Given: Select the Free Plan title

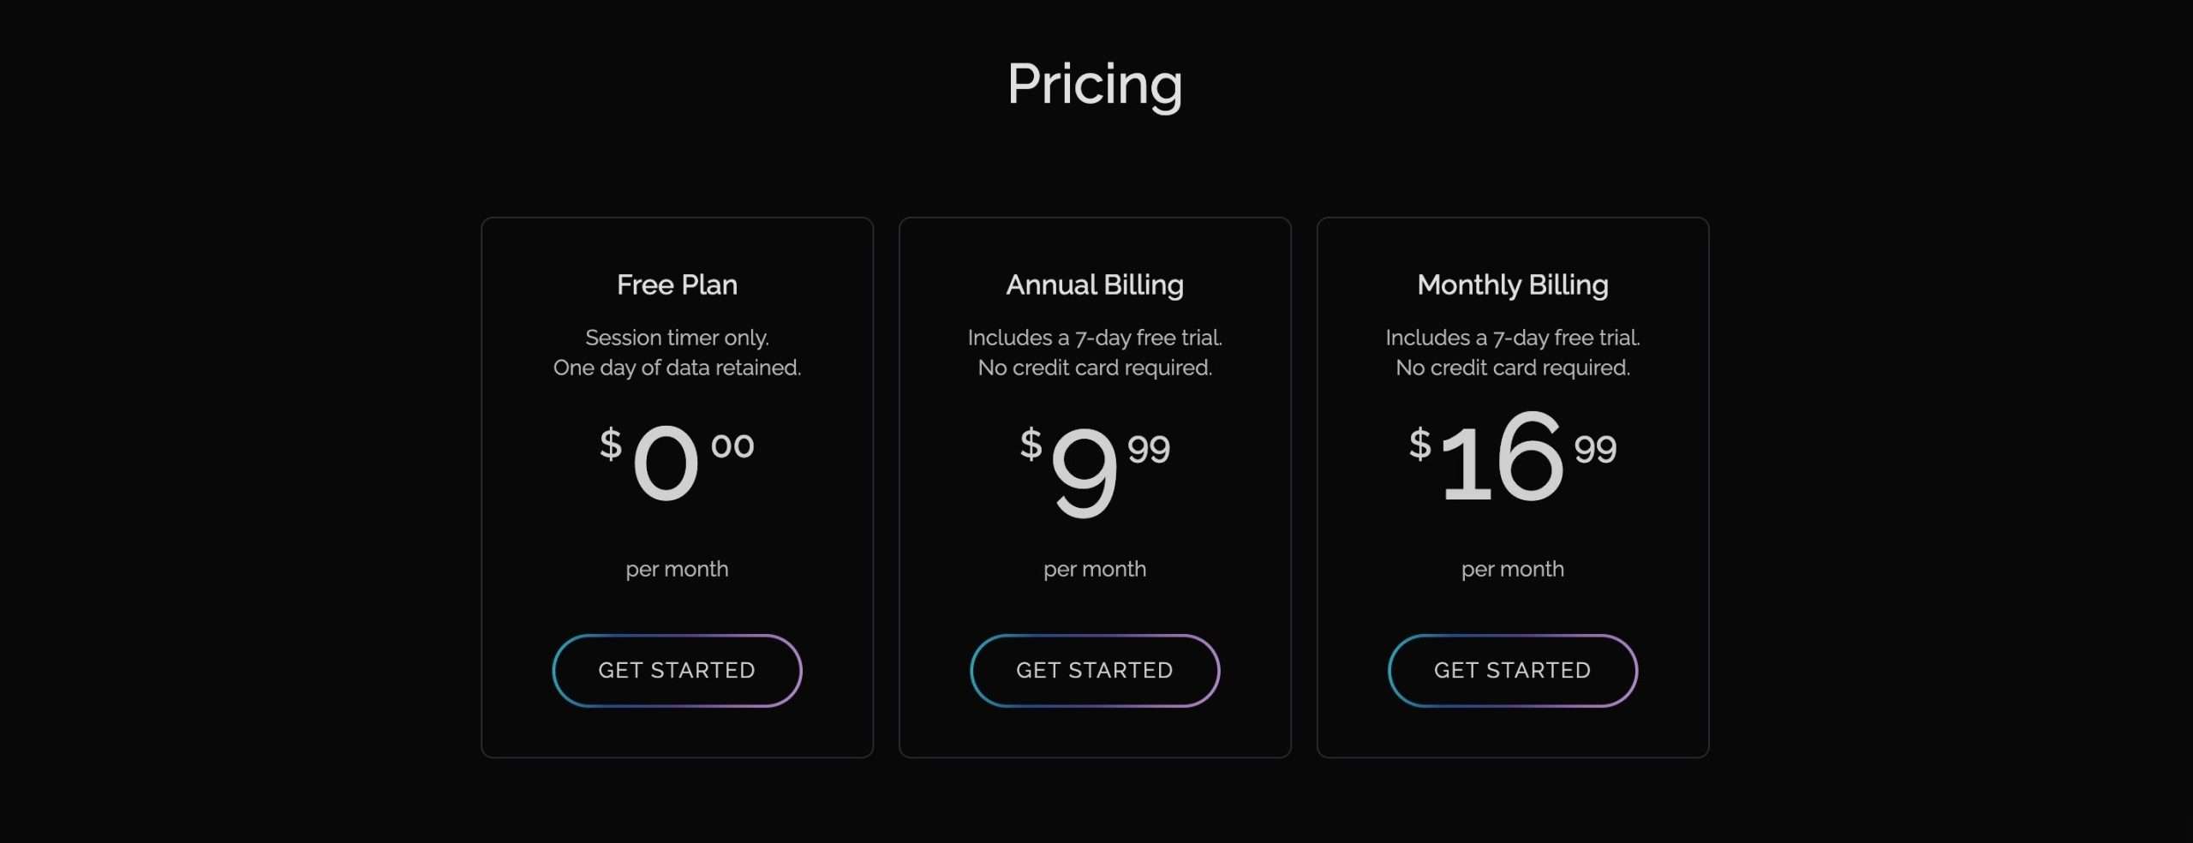Looking at the screenshot, I should [x=677, y=284].
